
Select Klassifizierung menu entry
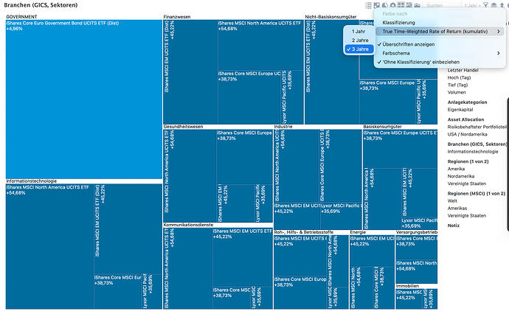pyautogui.click(x=400, y=23)
